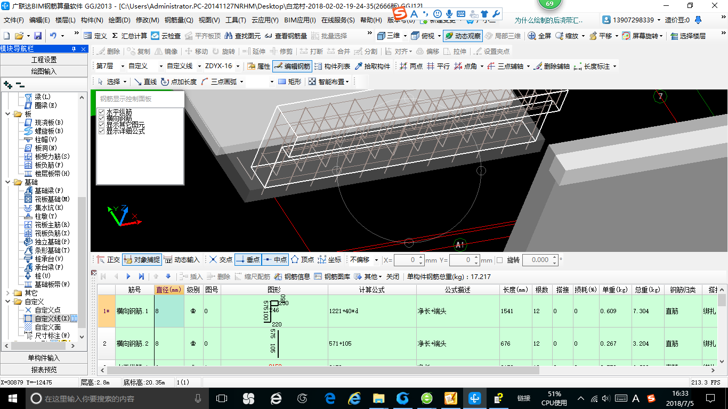Switch to 三维 3D view
Image resolution: width=728 pixels, height=409 pixels.
(389, 36)
